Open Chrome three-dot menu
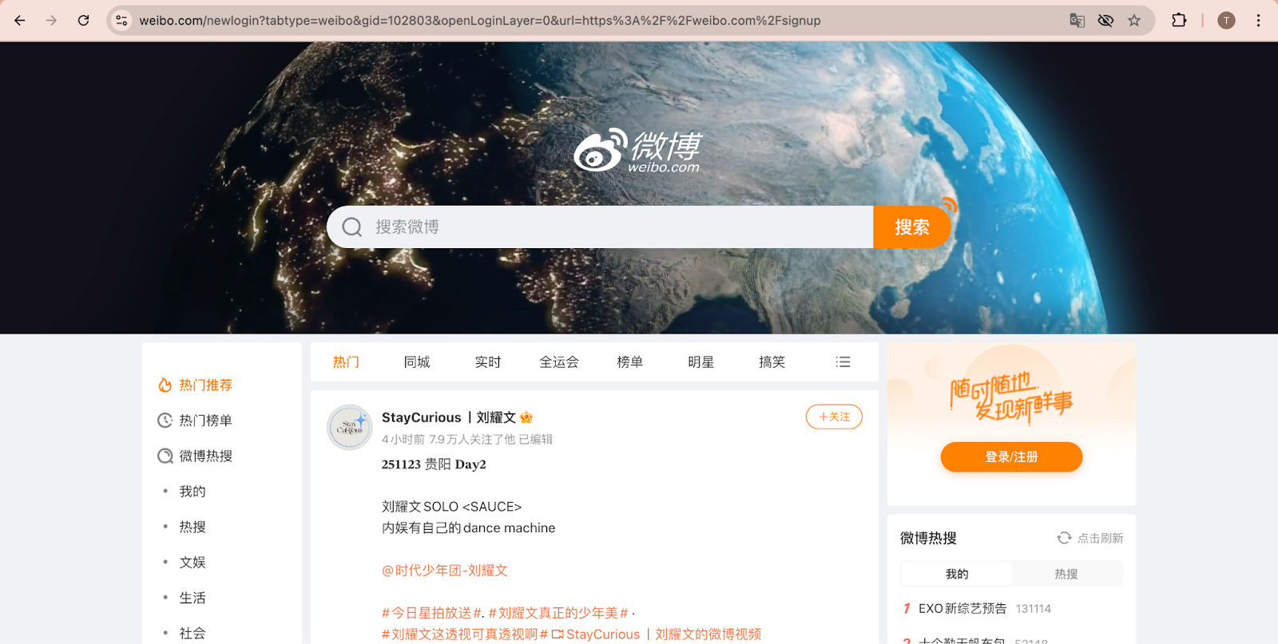The height and width of the screenshot is (644, 1278). [x=1258, y=21]
